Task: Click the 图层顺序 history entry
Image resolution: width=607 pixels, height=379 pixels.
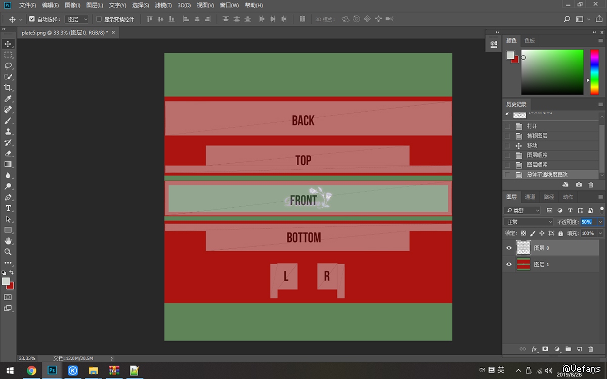Action: point(537,155)
